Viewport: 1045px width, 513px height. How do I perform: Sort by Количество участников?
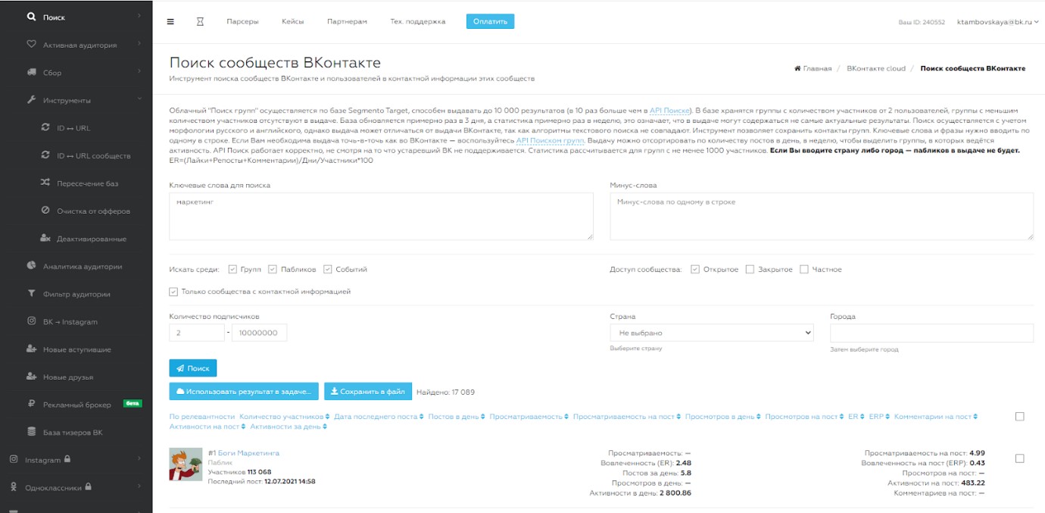[284, 416]
